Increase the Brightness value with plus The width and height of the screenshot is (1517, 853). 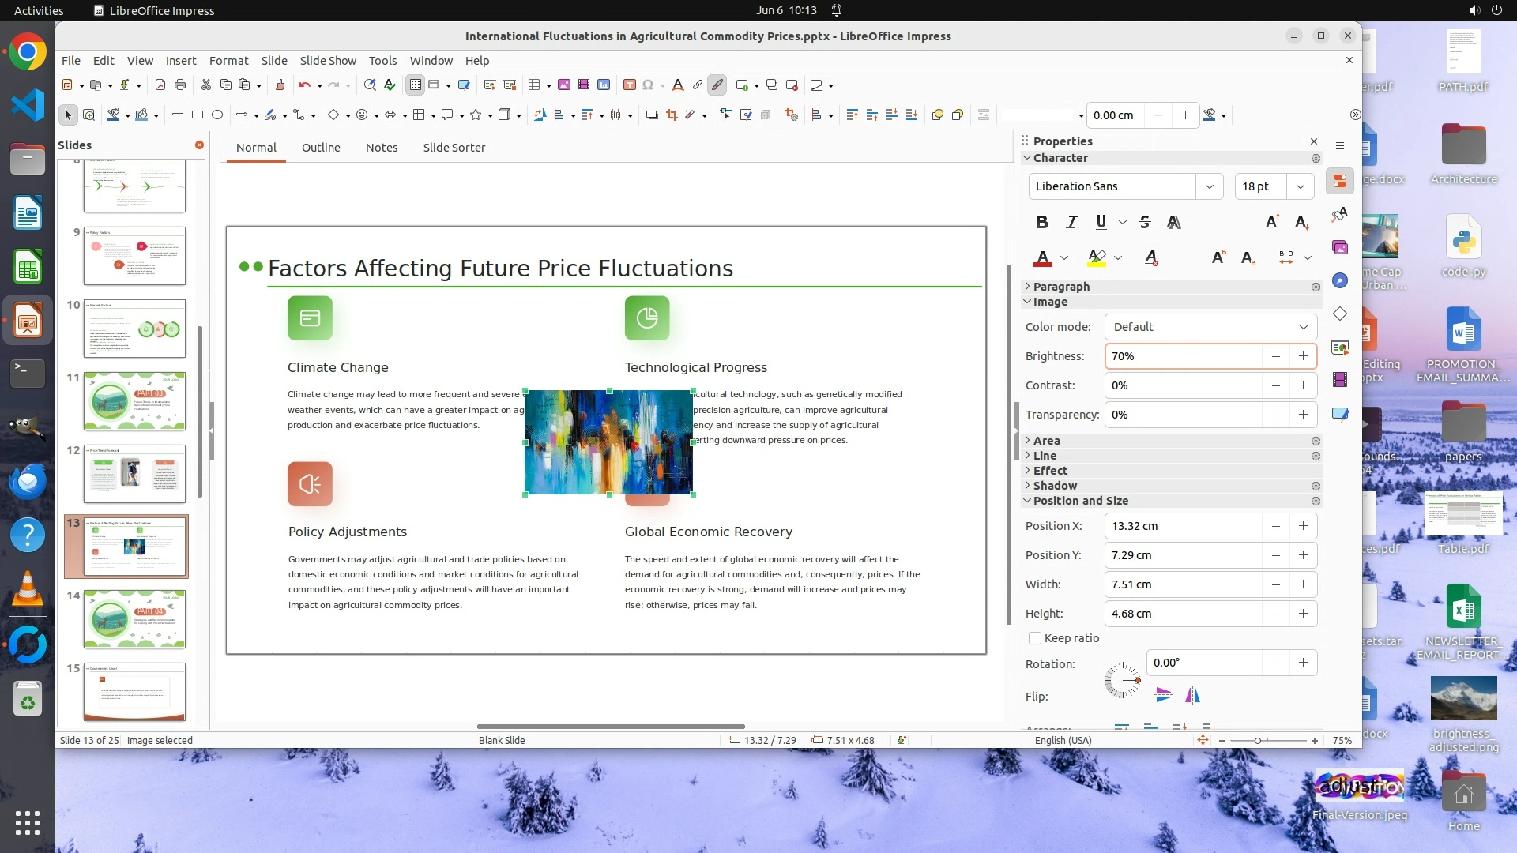click(1303, 356)
